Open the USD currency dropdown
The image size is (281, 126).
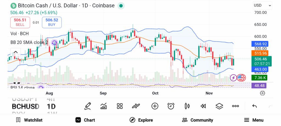tap(262, 5)
